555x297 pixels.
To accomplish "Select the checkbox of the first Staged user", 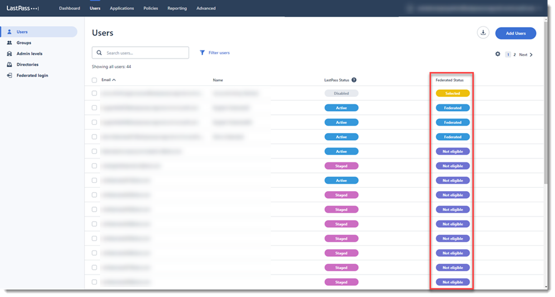I will tap(94, 166).
